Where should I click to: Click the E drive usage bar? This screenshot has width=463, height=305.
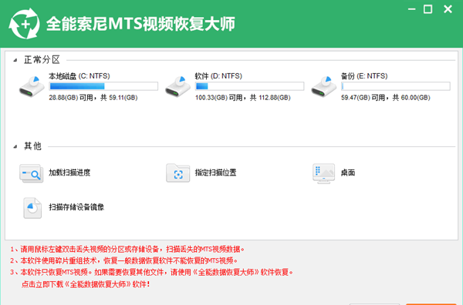pyautogui.click(x=396, y=86)
